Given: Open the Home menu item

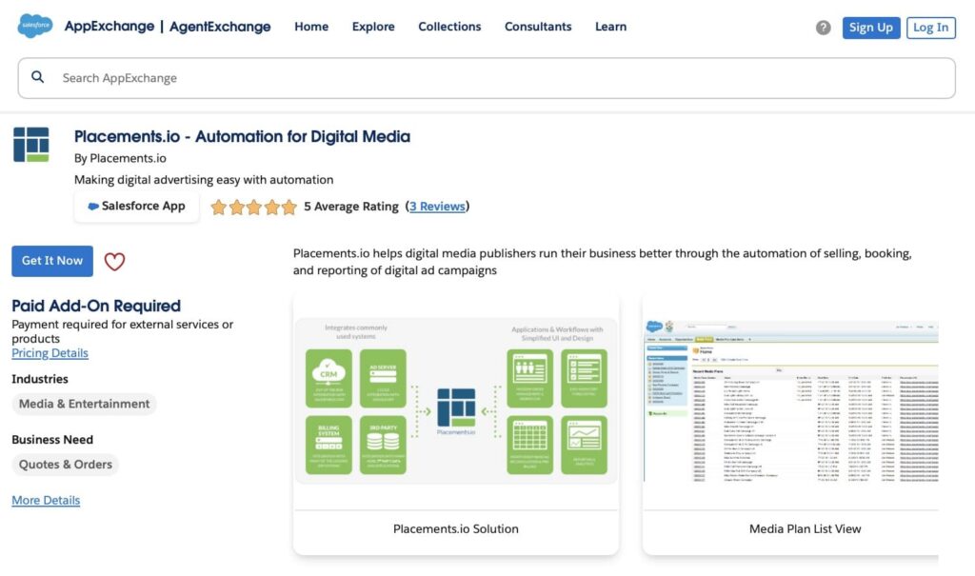Looking at the screenshot, I should point(311,27).
